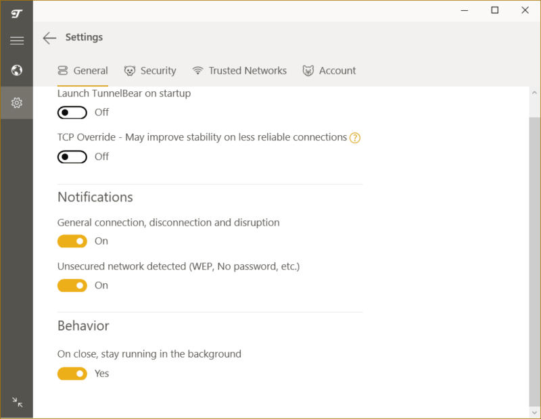Enable Launch TunnelBear on startup toggle

point(72,112)
